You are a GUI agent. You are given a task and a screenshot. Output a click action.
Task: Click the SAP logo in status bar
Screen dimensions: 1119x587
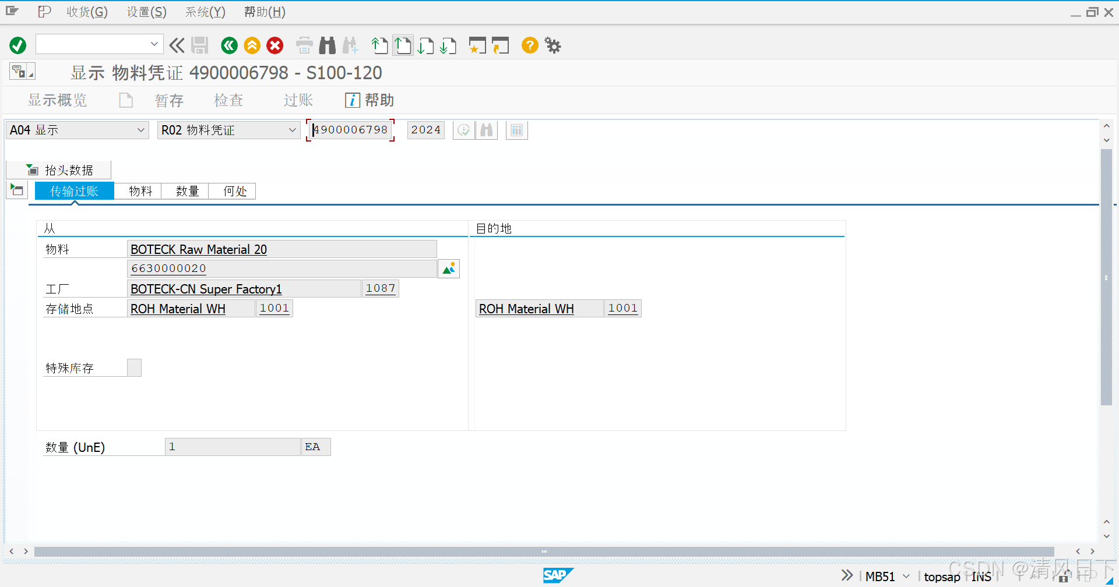click(558, 575)
